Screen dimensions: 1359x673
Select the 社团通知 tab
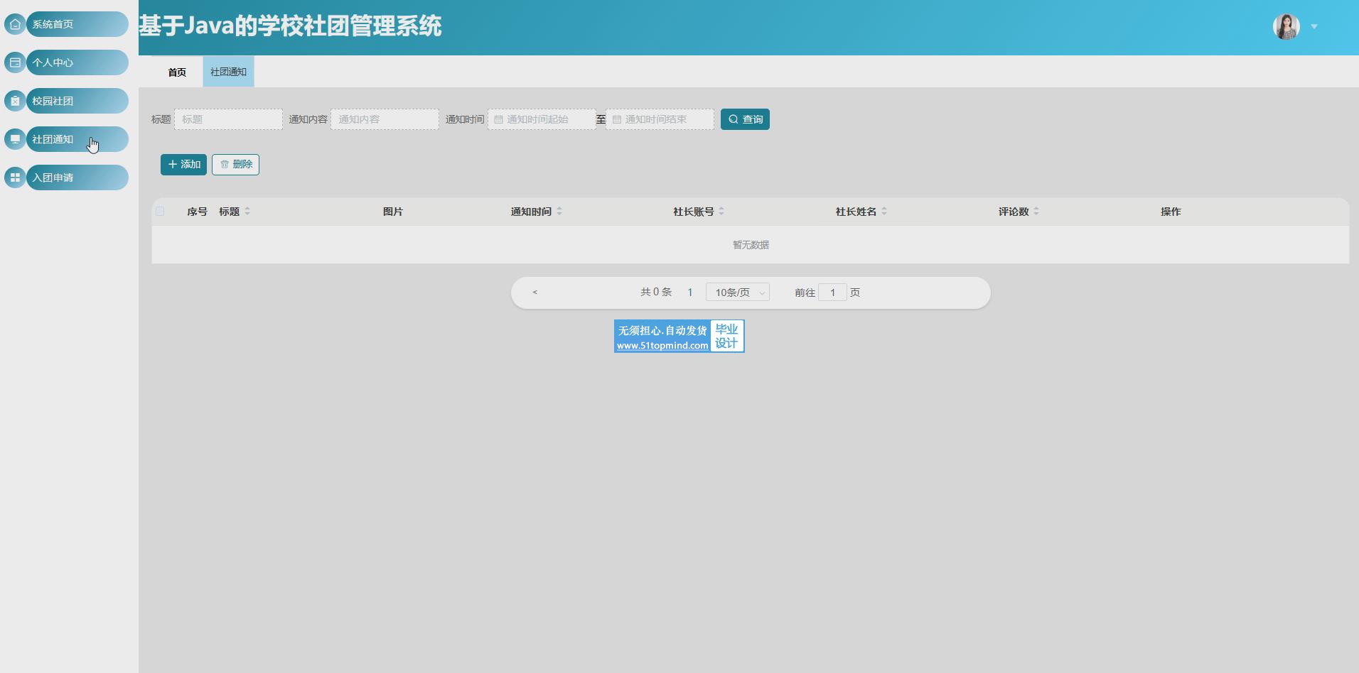click(228, 72)
